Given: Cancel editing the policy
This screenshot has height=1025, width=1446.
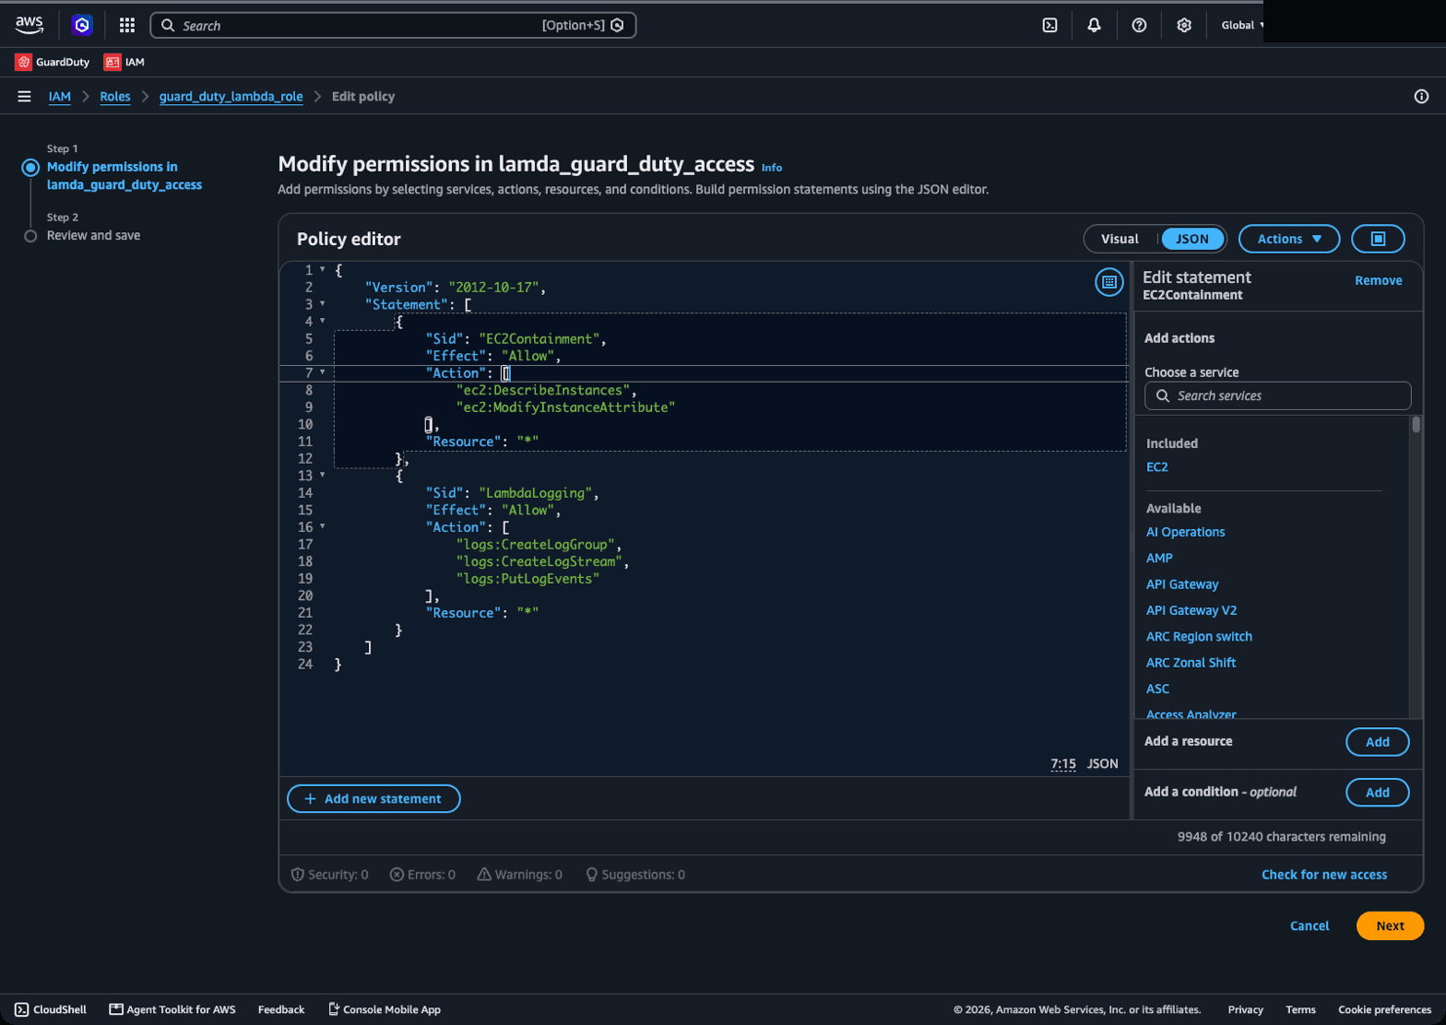Looking at the screenshot, I should [x=1310, y=925].
